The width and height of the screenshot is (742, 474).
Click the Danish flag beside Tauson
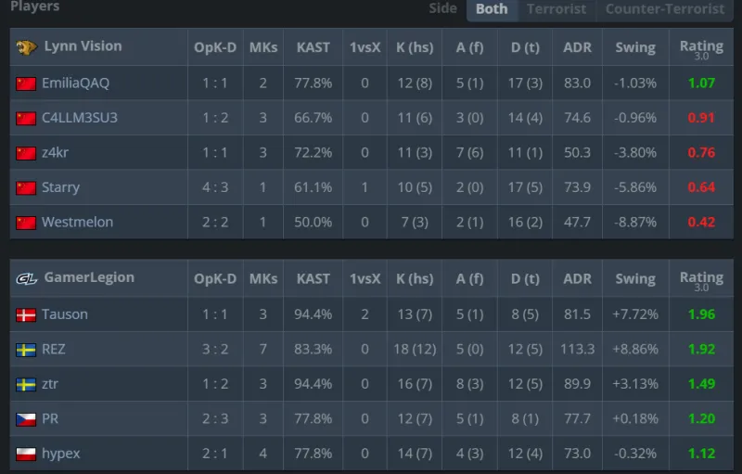coord(26,314)
